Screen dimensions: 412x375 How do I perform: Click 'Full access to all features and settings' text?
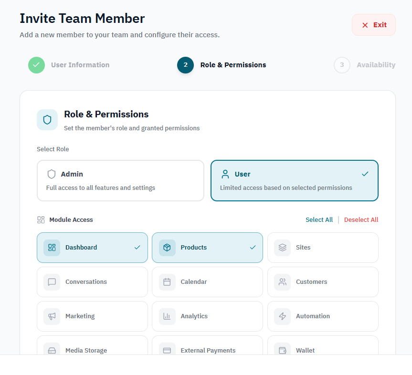pos(101,188)
